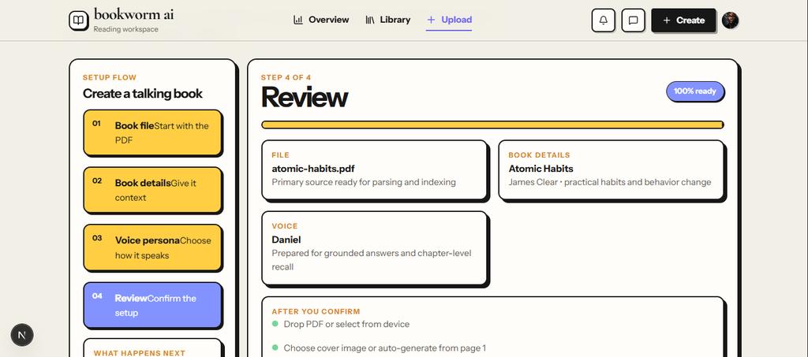Click 'James Clear · practical habits' description
This screenshot has width=808, height=357.
coord(610,182)
